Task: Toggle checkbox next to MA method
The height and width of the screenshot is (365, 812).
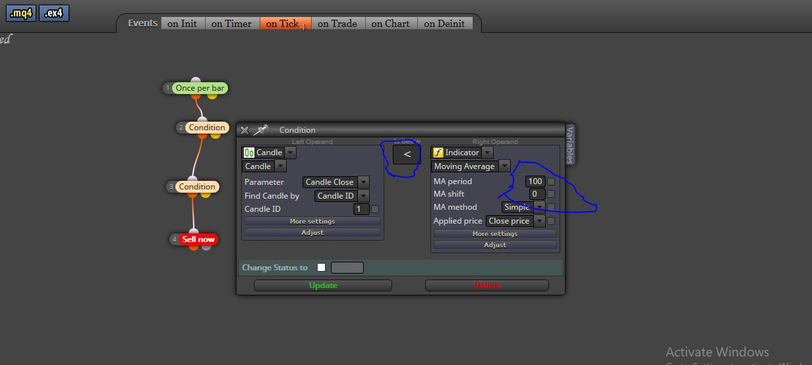Action: tap(551, 207)
